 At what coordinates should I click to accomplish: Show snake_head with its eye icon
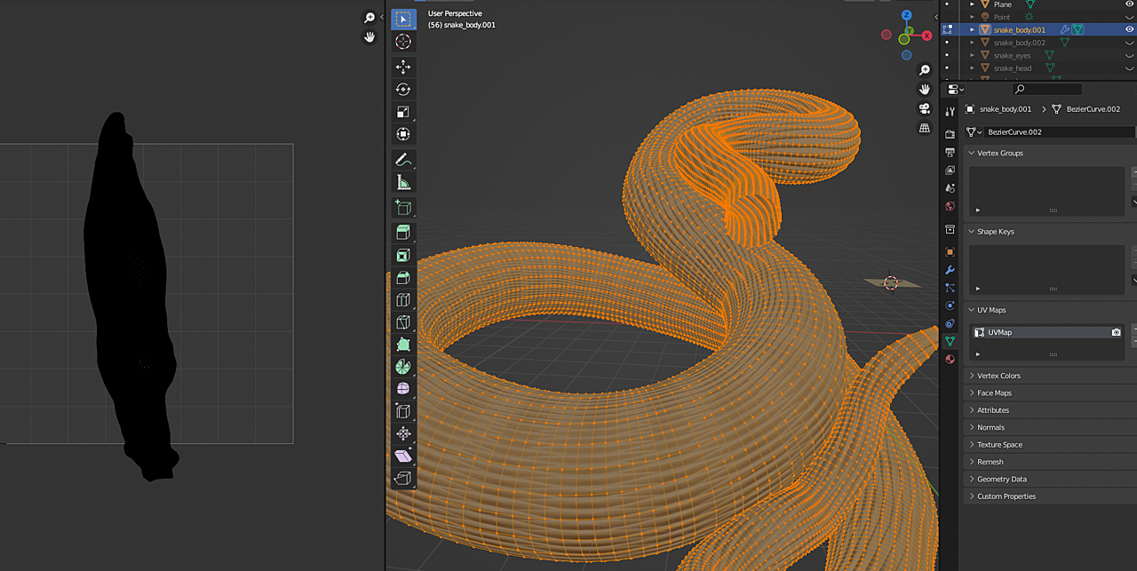pyautogui.click(x=1130, y=67)
